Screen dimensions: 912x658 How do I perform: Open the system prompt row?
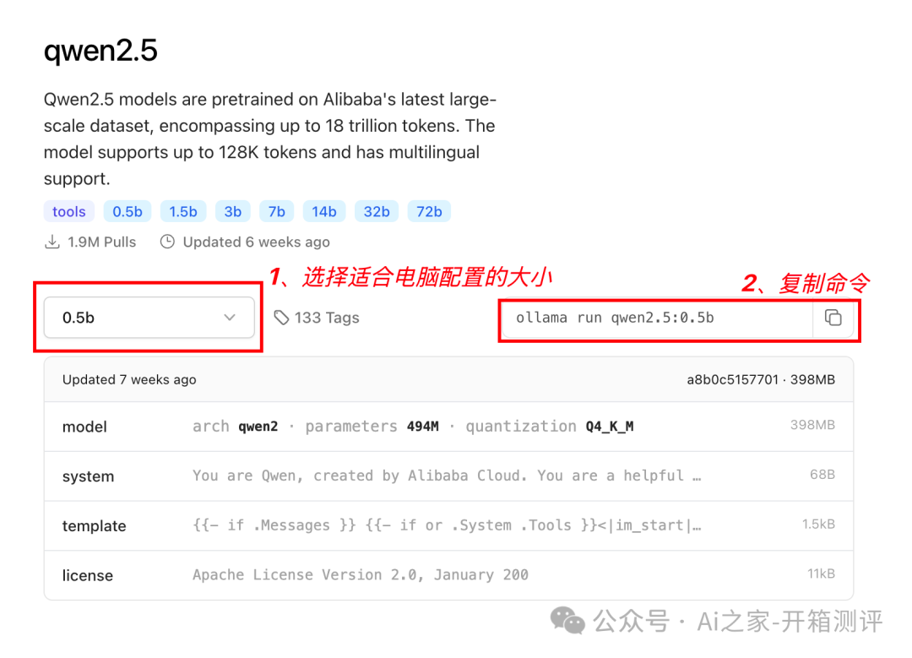click(448, 476)
